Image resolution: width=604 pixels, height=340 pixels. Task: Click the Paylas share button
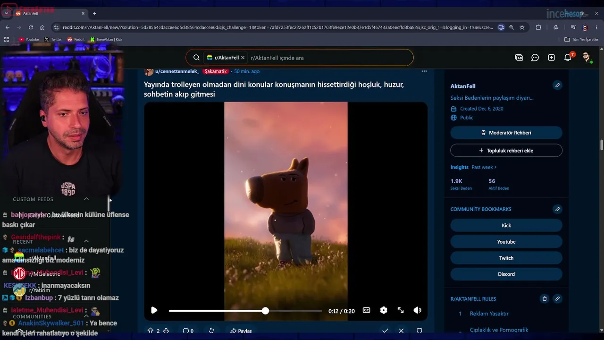coord(241,331)
